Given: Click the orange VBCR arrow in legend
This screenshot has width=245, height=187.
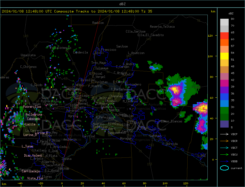Looking at the screenshot, I should pyautogui.click(x=224, y=141).
